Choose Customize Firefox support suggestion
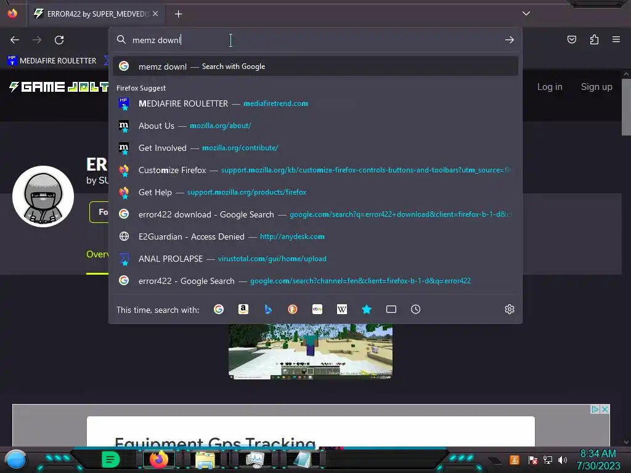This screenshot has height=473, width=631. (x=315, y=170)
